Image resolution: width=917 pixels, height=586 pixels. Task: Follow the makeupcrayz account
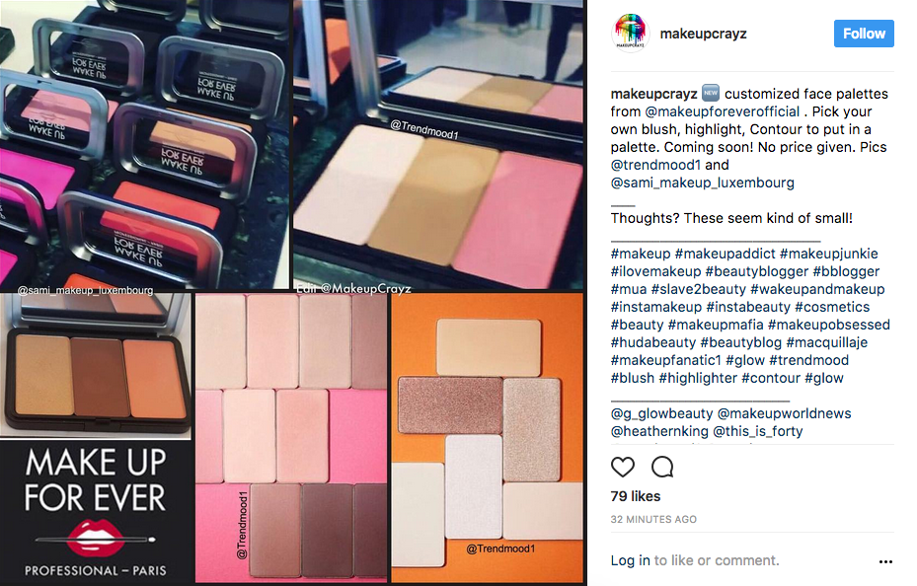pyautogui.click(x=864, y=34)
